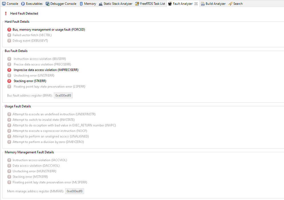Click 'Precise data access violation (PRECISERR)' text

(42, 64)
